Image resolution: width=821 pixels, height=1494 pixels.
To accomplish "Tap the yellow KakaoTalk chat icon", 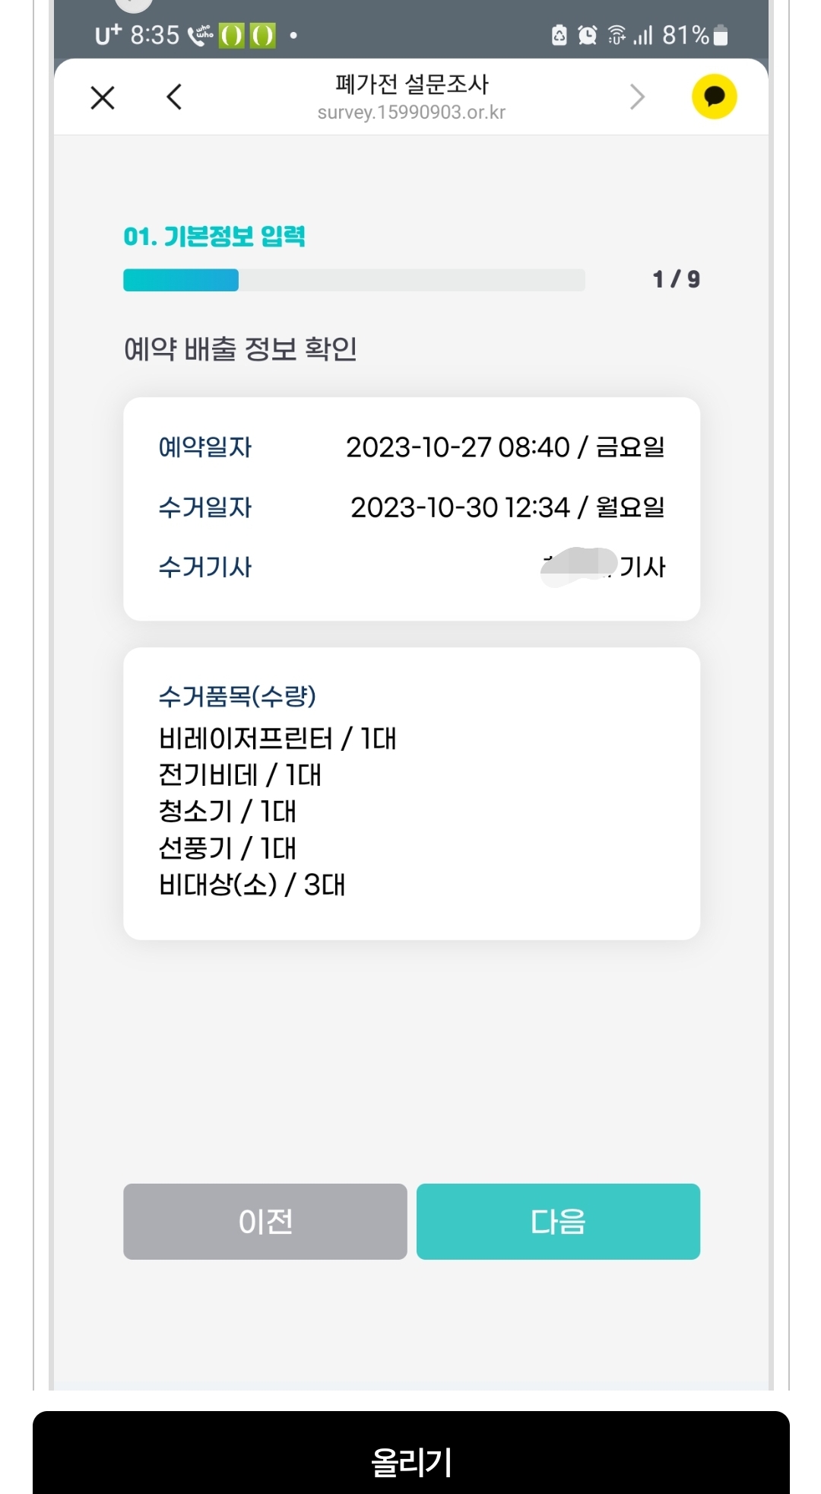I will (x=714, y=97).
